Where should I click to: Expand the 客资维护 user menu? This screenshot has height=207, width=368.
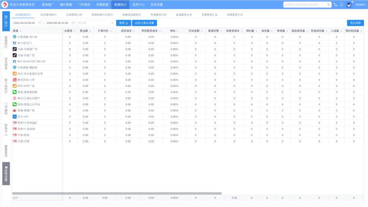click(359, 5)
